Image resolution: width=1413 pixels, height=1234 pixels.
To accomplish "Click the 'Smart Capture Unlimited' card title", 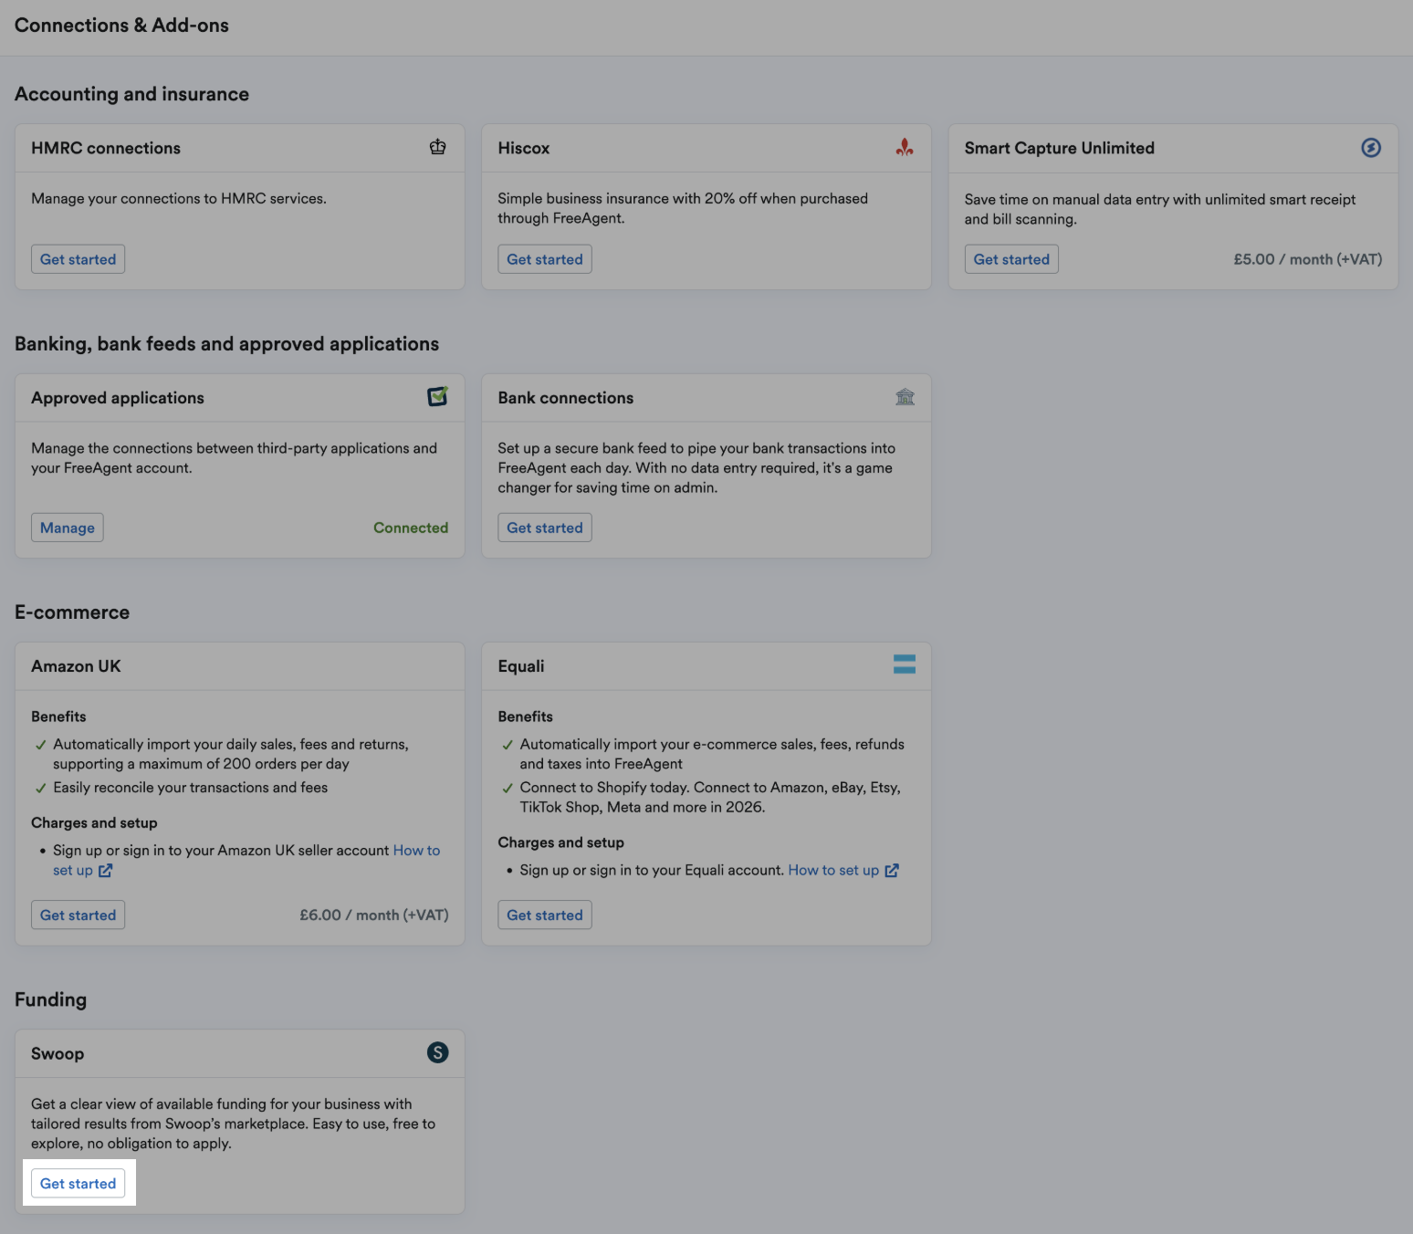I will pos(1060,148).
